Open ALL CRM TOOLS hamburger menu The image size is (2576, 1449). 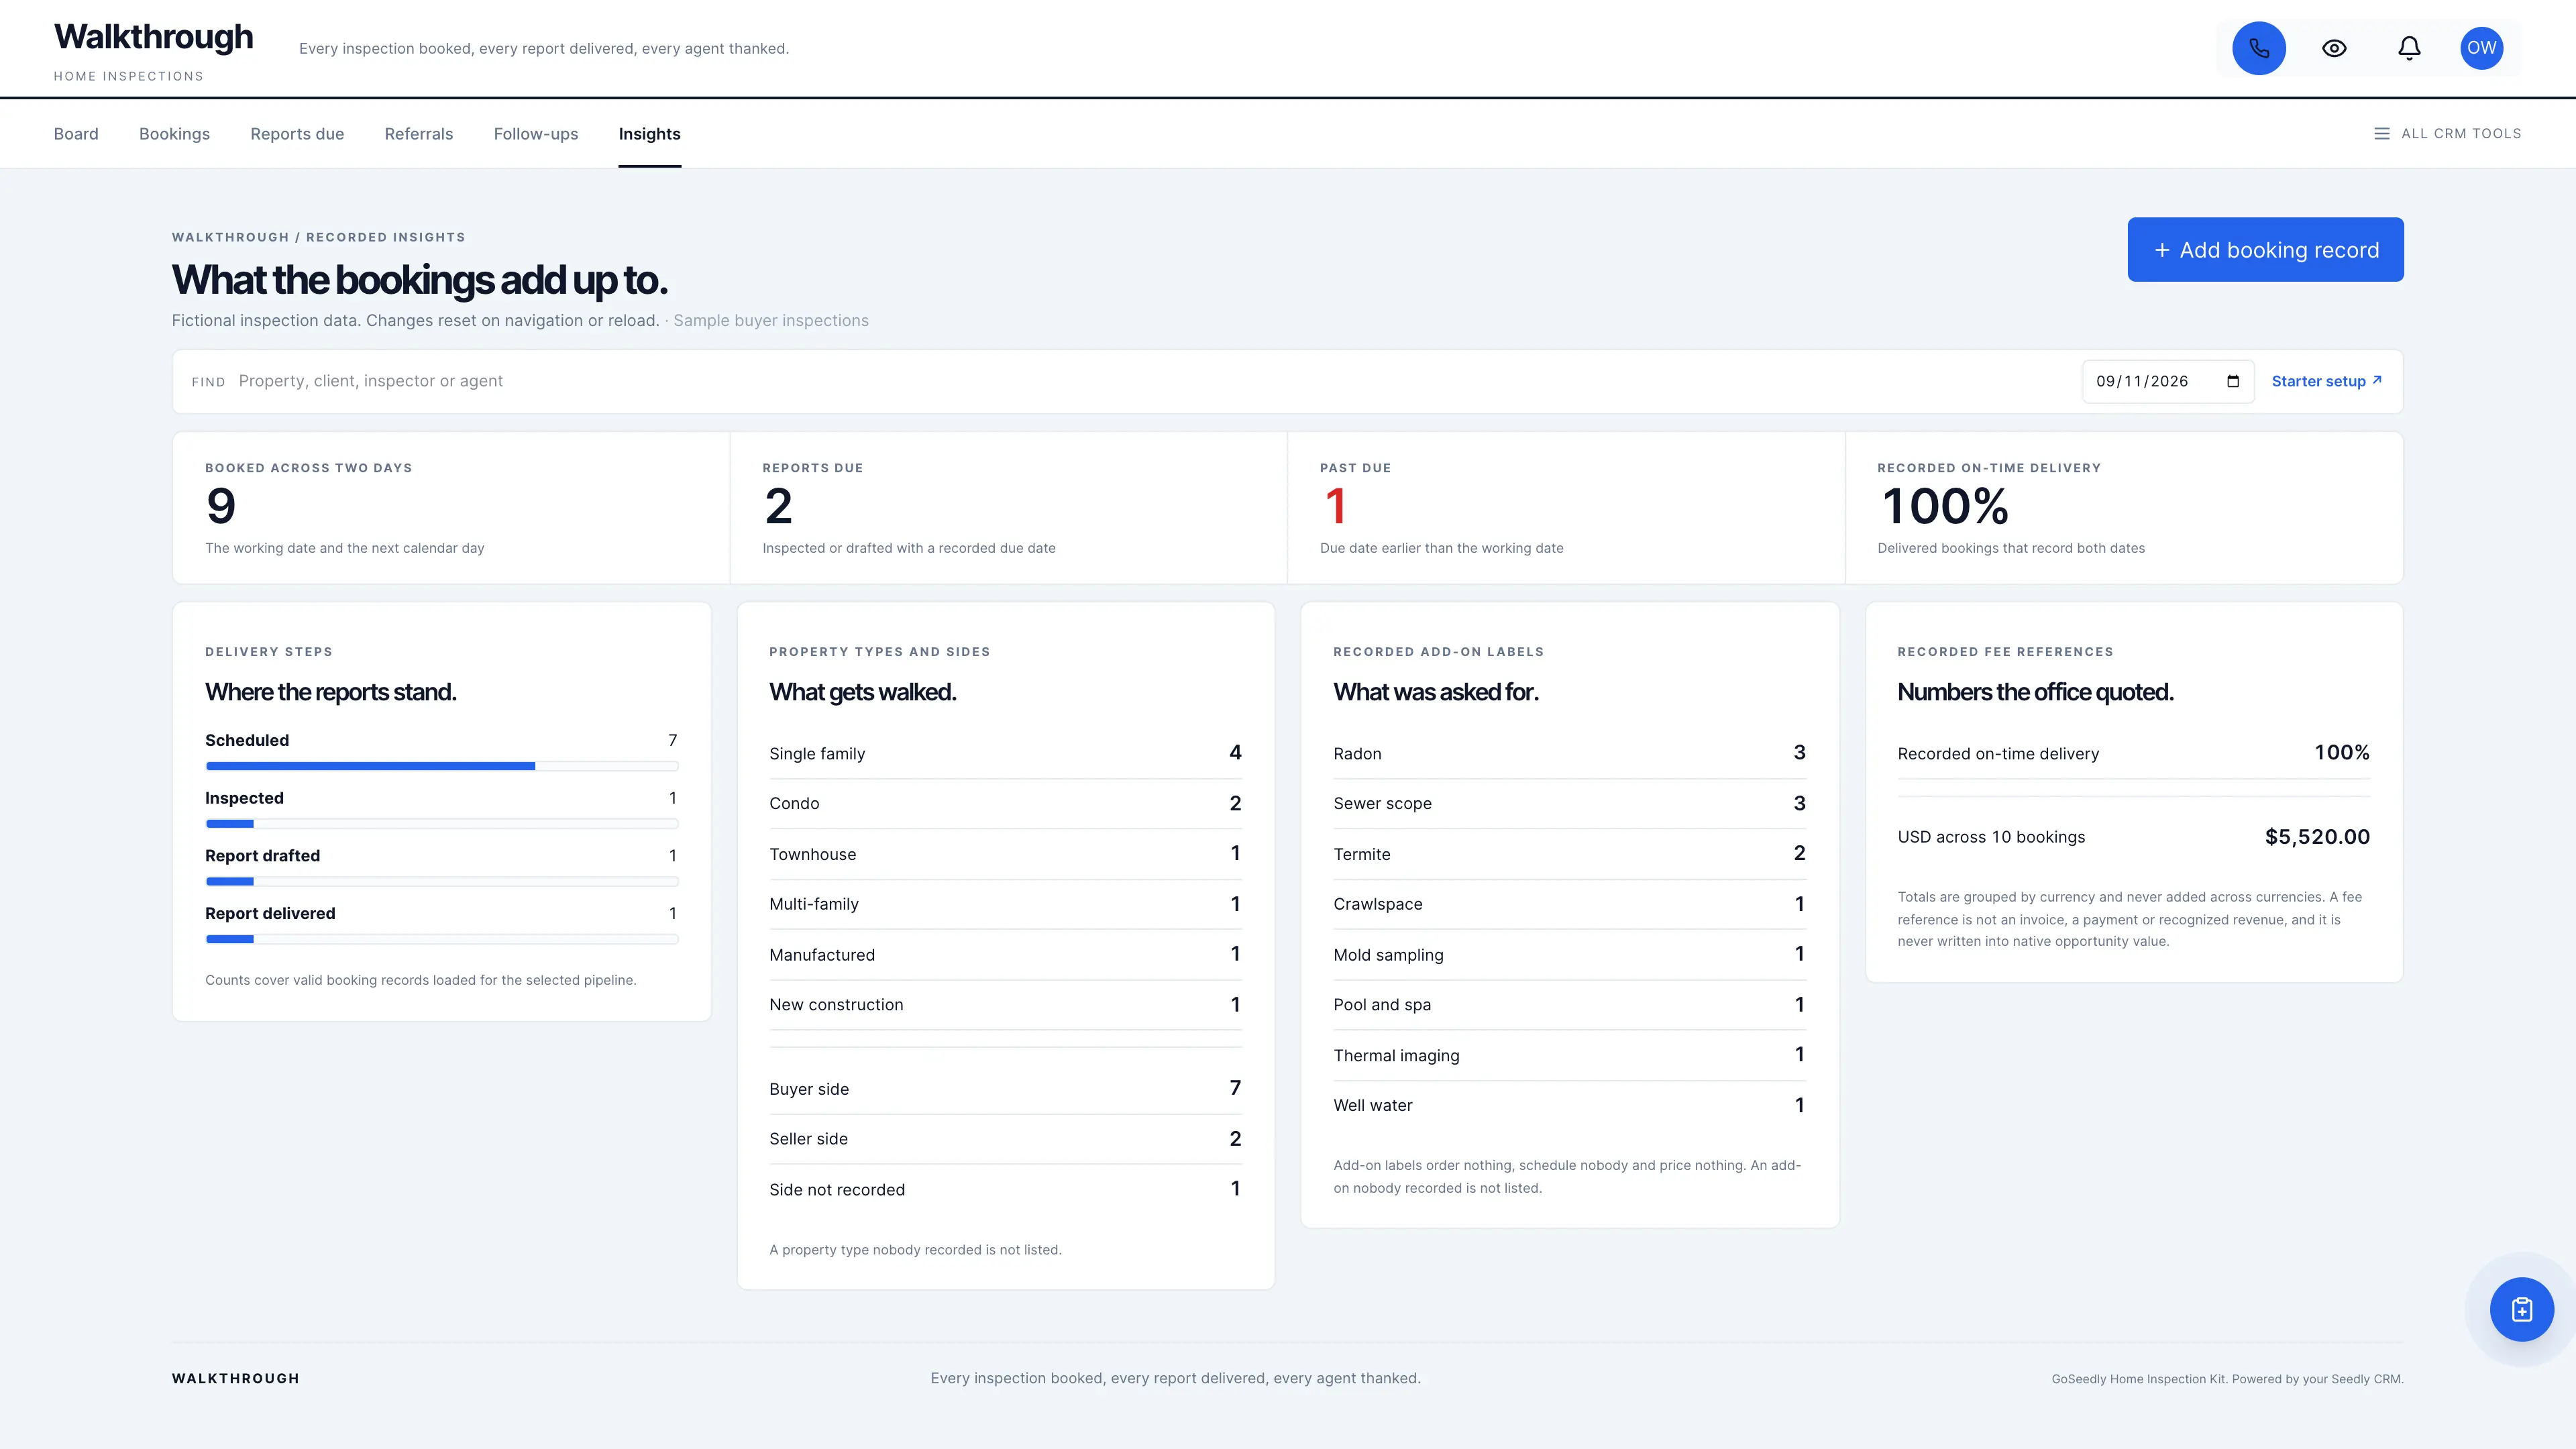2447,133
